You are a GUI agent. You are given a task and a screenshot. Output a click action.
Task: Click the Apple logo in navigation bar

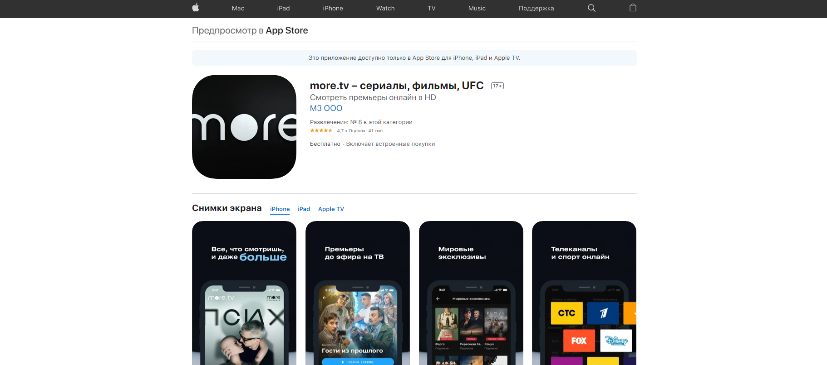[x=196, y=8]
